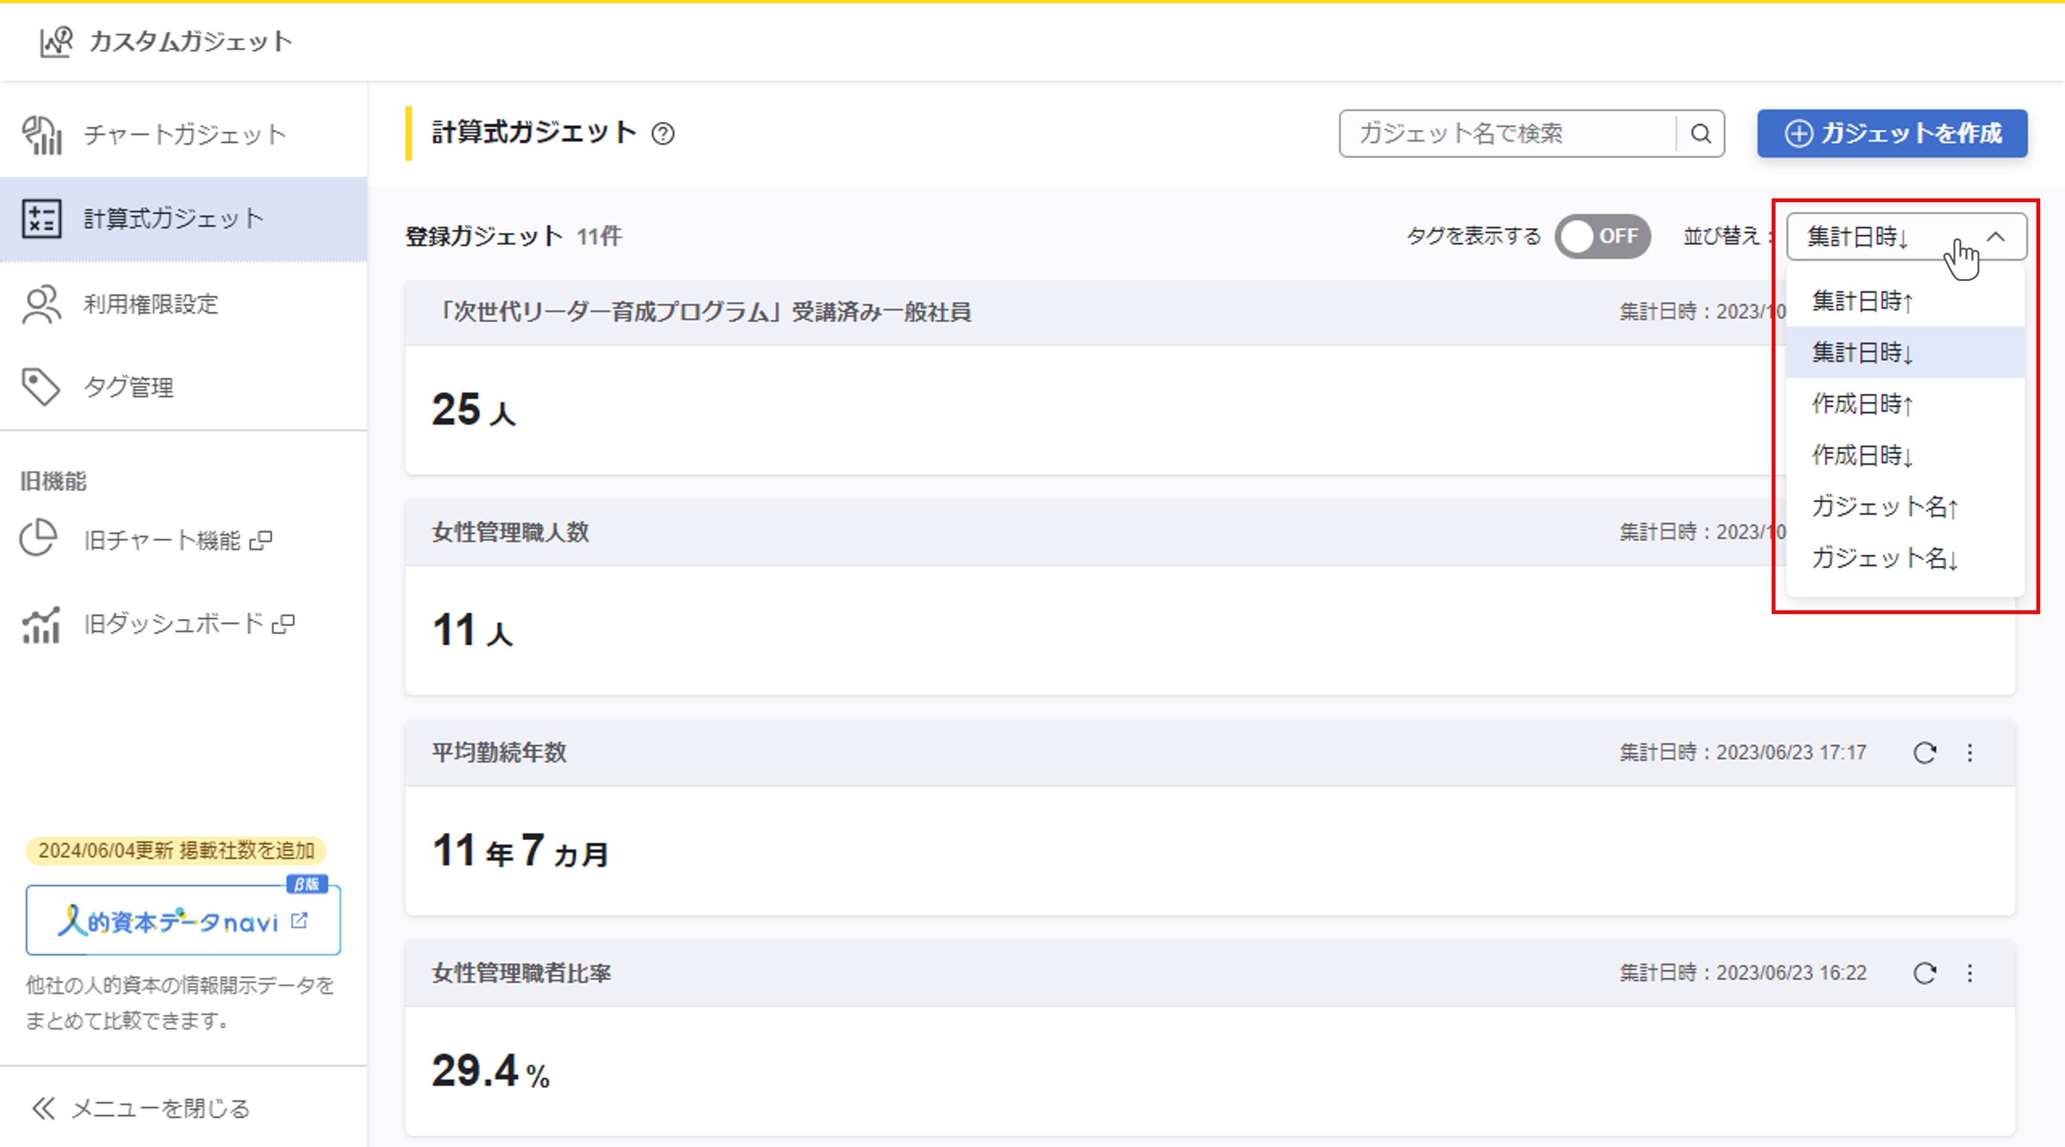Select 集計日時↑ sort option

[1862, 301]
